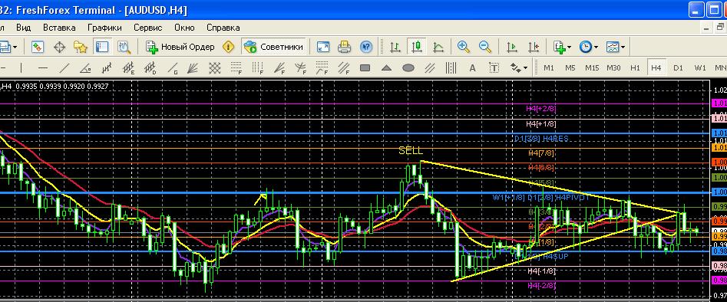Toggle Советники expert advisors on/off

tap(274, 47)
